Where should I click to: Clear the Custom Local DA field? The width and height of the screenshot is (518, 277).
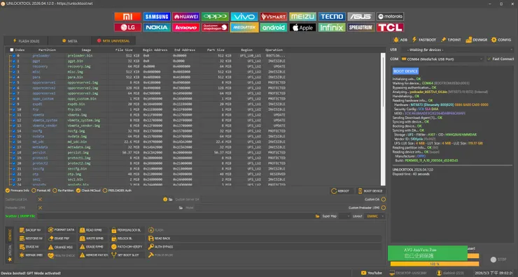(40, 200)
